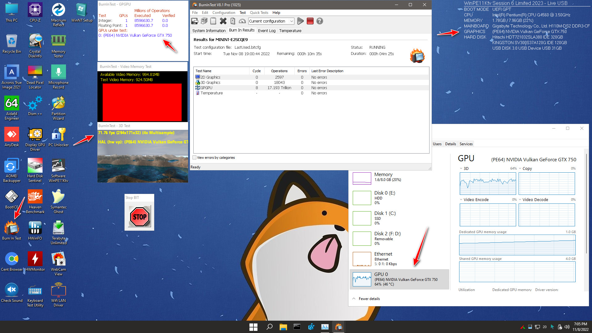The width and height of the screenshot is (592, 333).
Task: Click the Last Error Description column header
Action: click(x=369, y=71)
